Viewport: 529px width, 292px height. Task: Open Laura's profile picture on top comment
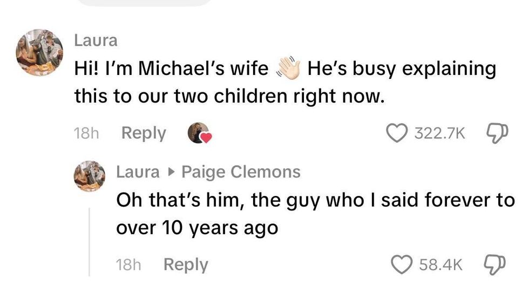[39, 52]
